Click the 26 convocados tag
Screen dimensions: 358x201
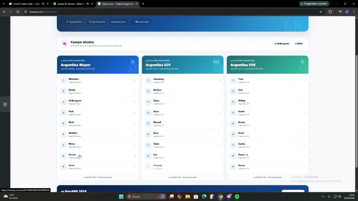pyautogui.click(x=141, y=22)
